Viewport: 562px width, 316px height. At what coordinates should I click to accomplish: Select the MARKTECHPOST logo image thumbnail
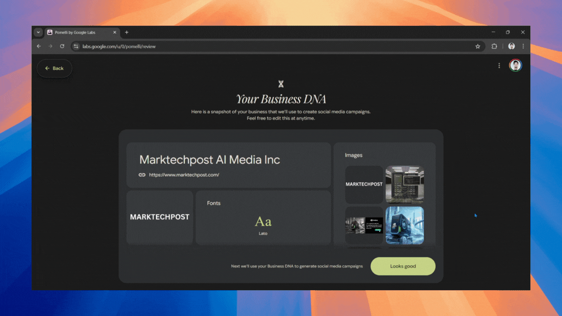click(364, 184)
